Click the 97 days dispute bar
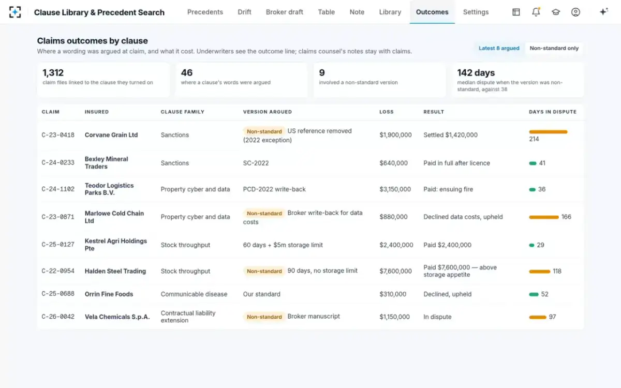Image resolution: width=621 pixels, height=388 pixels. 538,317
